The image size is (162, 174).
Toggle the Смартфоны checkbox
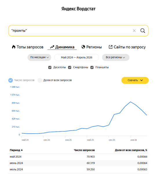tap(70, 67)
